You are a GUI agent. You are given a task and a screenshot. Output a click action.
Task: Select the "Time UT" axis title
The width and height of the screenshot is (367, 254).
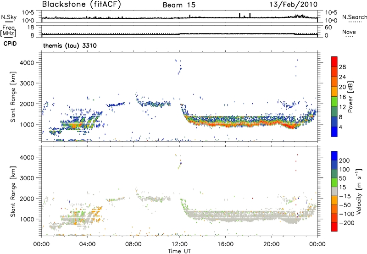point(179,251)
